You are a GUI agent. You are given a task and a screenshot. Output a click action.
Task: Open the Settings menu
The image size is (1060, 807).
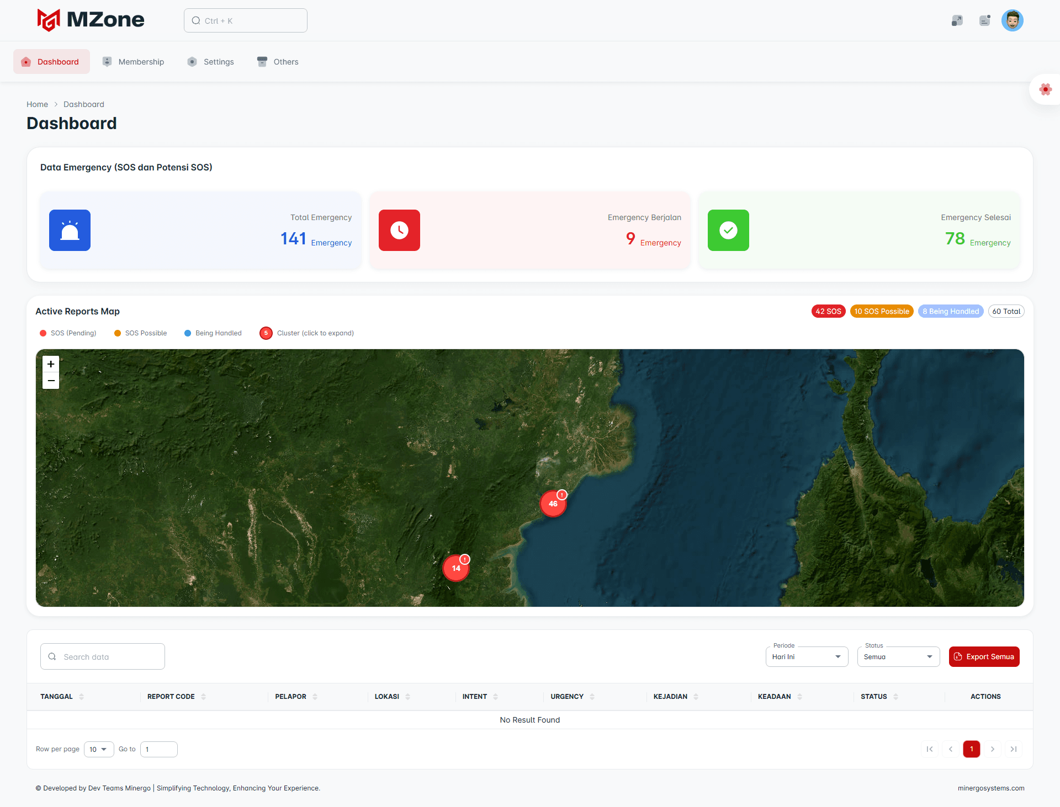pos(211,62)
